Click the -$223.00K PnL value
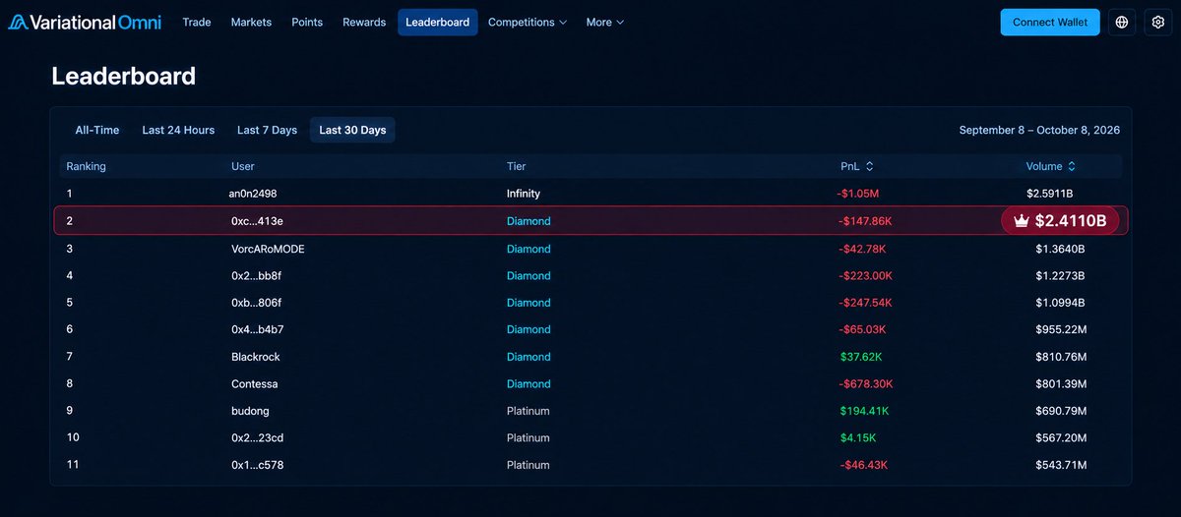This screenshot has width=1181, height=517. pos(865,276)
